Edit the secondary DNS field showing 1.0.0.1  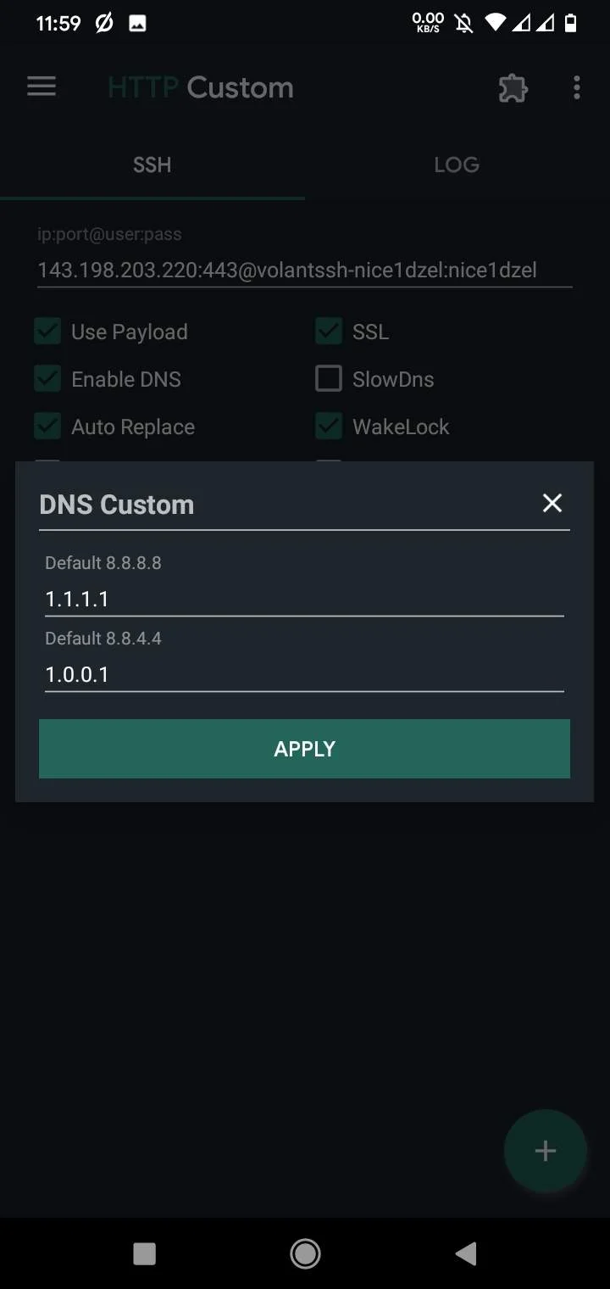pos(304,674)
